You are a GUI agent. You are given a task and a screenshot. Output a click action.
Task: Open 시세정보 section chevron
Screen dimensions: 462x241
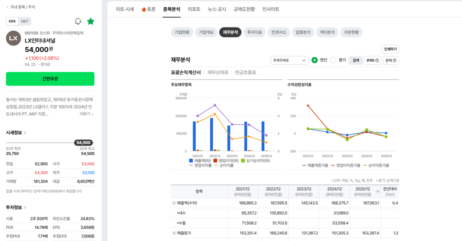tap(25, 133)
